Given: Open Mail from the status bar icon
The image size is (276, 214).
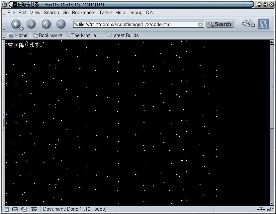Looking at the screenshot, I should tap(15, 209).
